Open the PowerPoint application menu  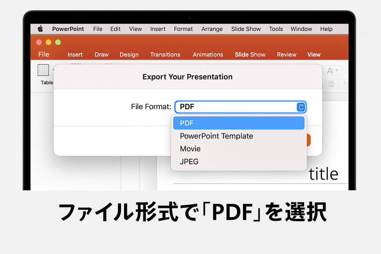click(x=68, y=29)
